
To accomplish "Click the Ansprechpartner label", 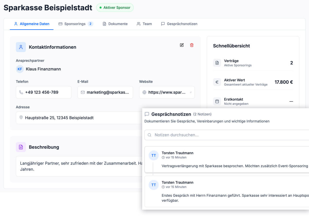I will [x=30, y=61].
